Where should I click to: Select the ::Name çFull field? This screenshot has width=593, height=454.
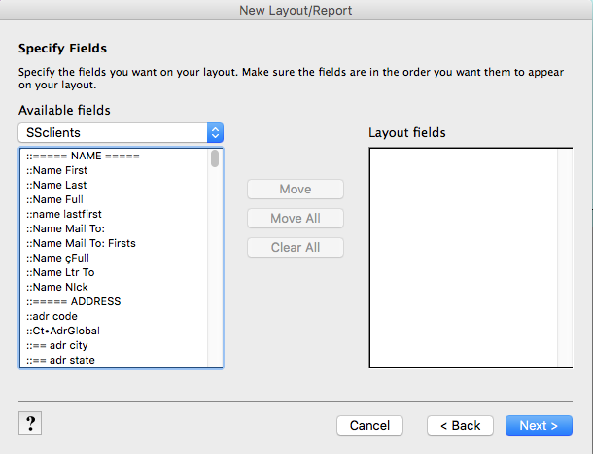[x=114, y=258]
